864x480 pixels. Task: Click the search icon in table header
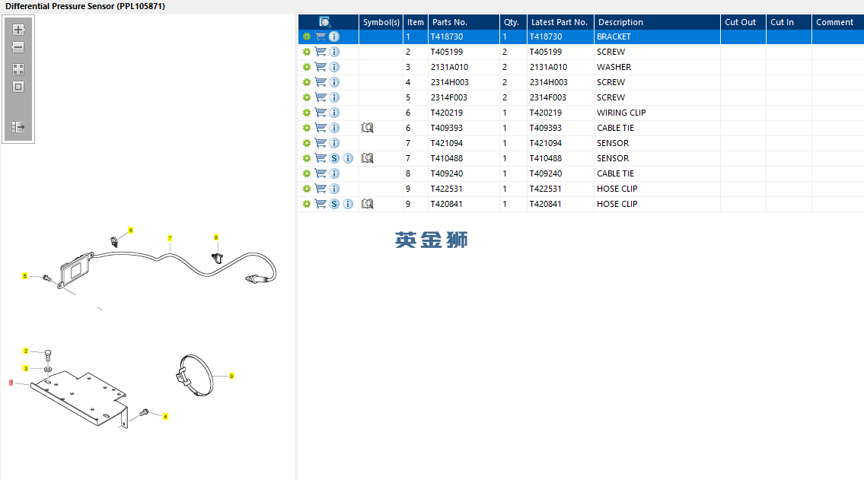pos(324,22)
